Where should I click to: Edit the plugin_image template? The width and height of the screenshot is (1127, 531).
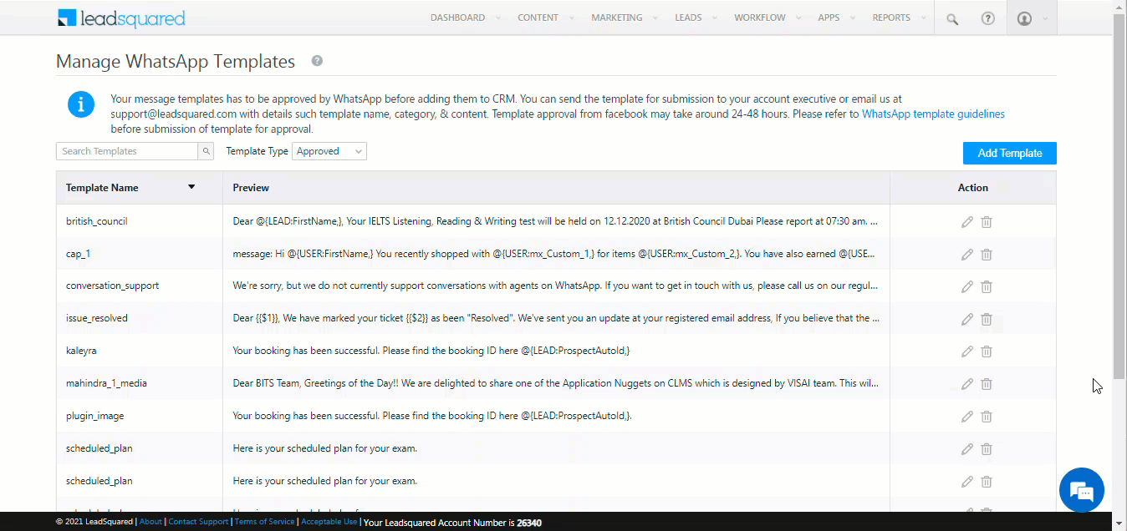(x=967, y=417)
